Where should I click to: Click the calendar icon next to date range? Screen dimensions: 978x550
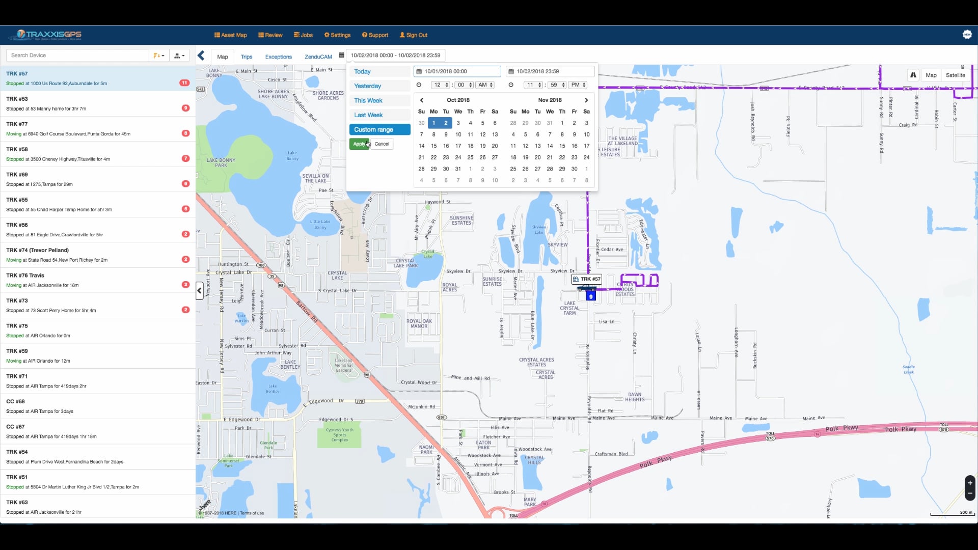pyautogui.click(x=342, y=55)
